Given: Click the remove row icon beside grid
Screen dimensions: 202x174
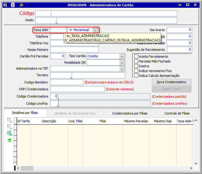Looking at the screenshot, I should click(x=10, y=127).
